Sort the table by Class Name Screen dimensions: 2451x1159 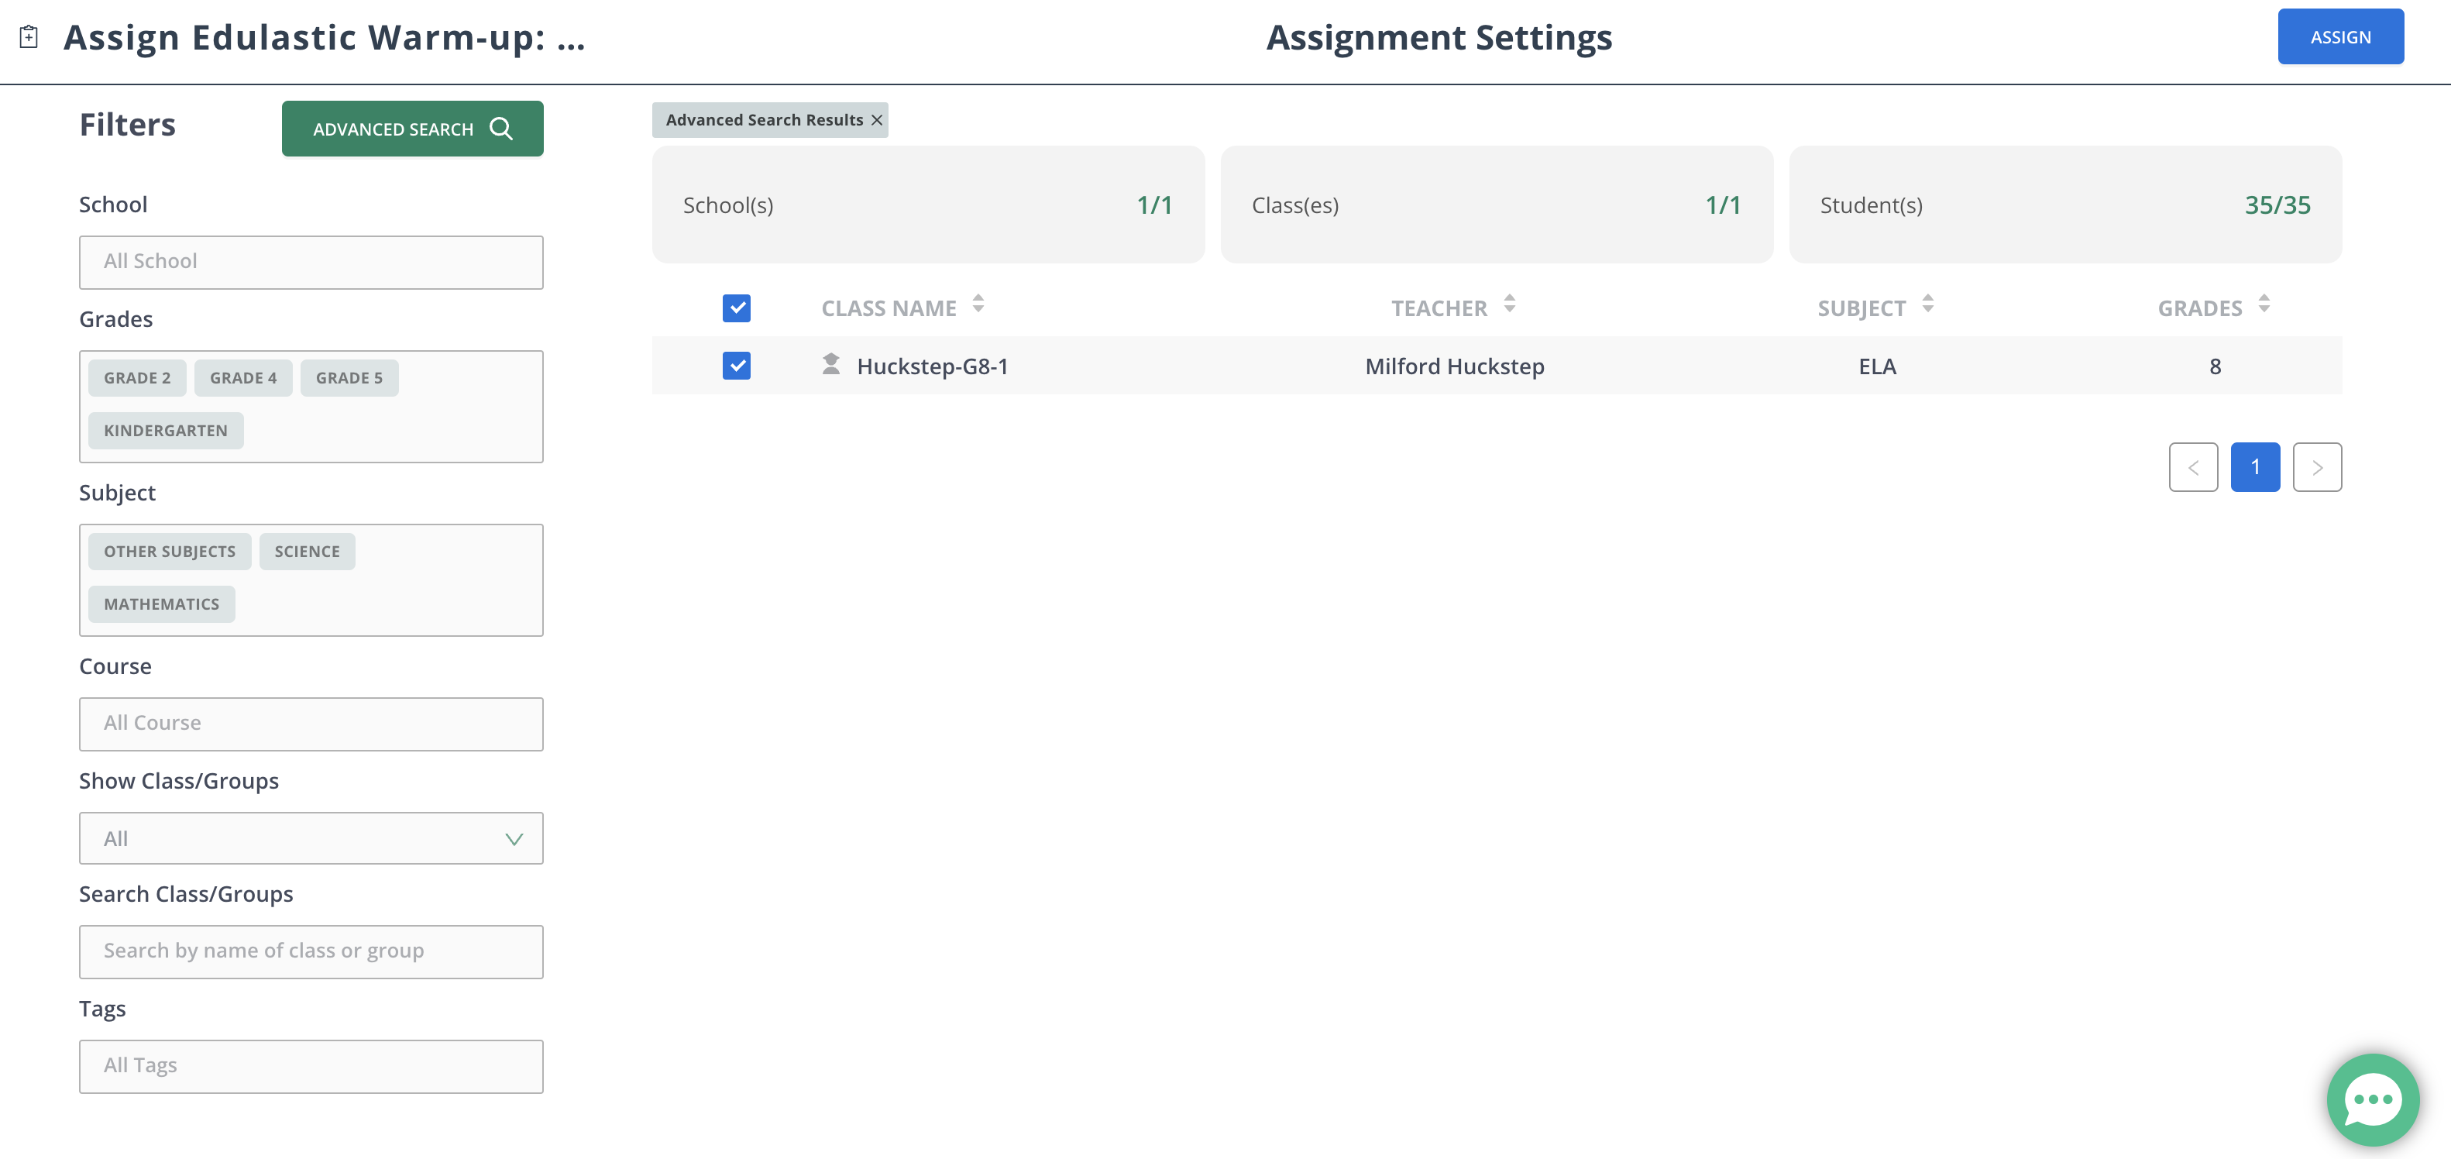coord(978,305)
